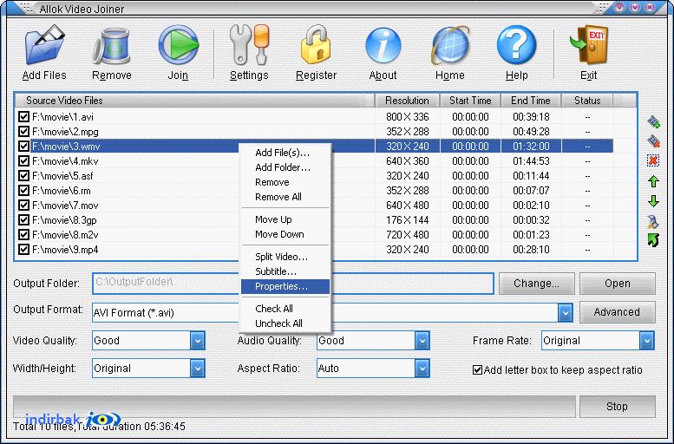This screenshot has height=444, width=674.
Task: Open Properties... from context menu
Action: point(285,286)
